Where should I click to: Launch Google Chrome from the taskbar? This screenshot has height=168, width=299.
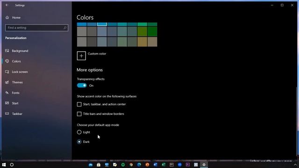pyautogui.click(x=131, y=165)
